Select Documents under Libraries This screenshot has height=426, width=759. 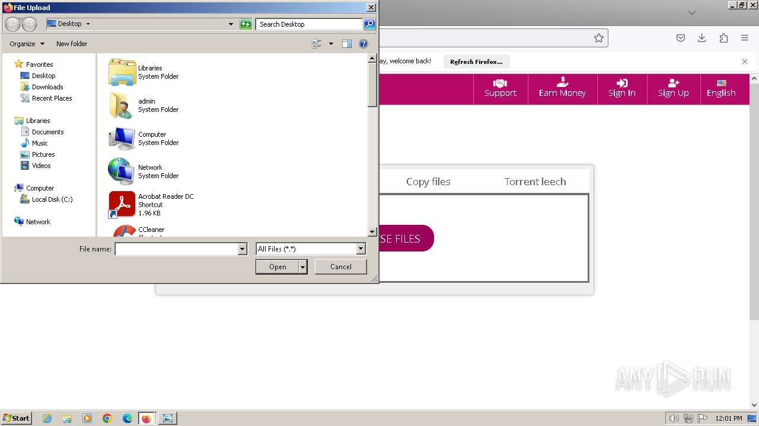(x=48, y=132)
